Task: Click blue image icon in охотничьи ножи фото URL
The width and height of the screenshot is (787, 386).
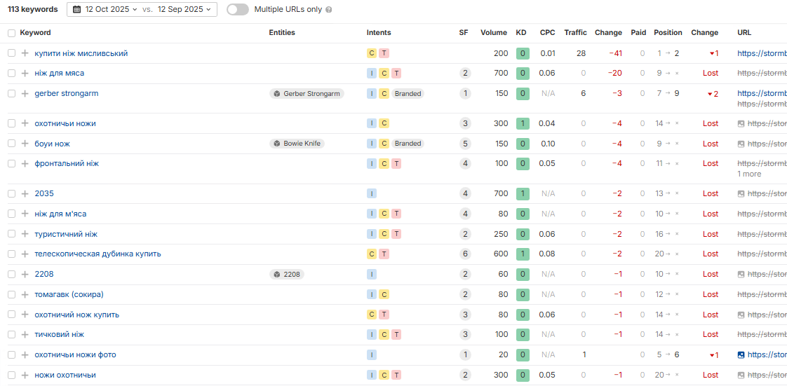Action: 741,355
